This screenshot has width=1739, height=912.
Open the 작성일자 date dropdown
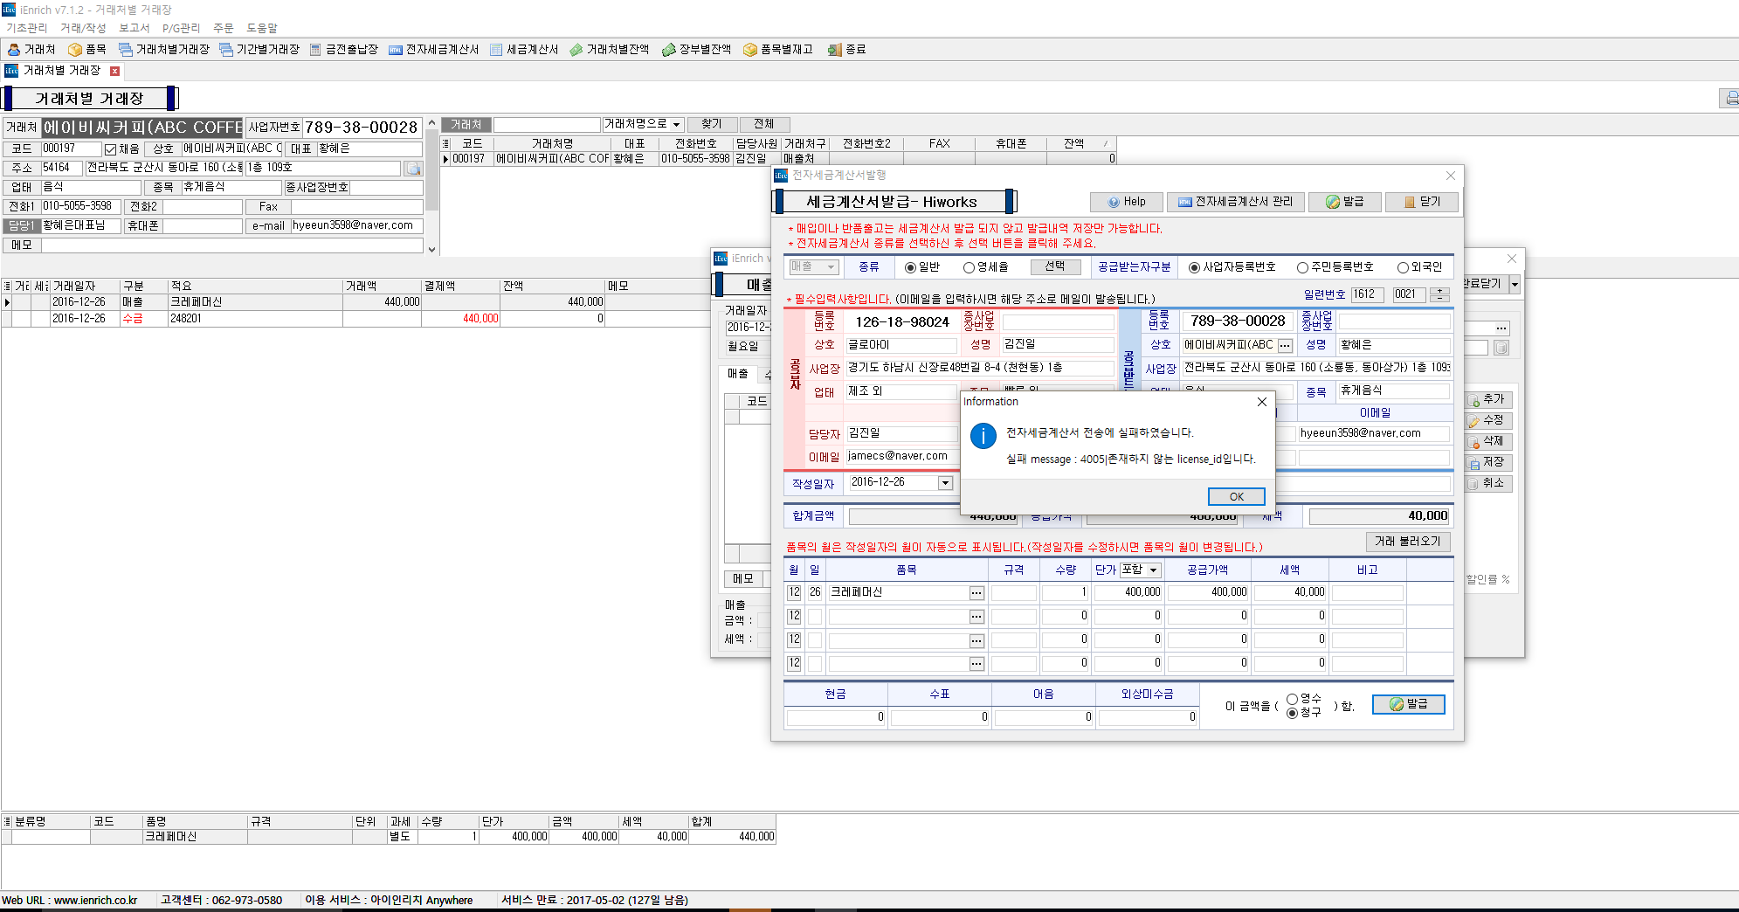coord(945,483)
